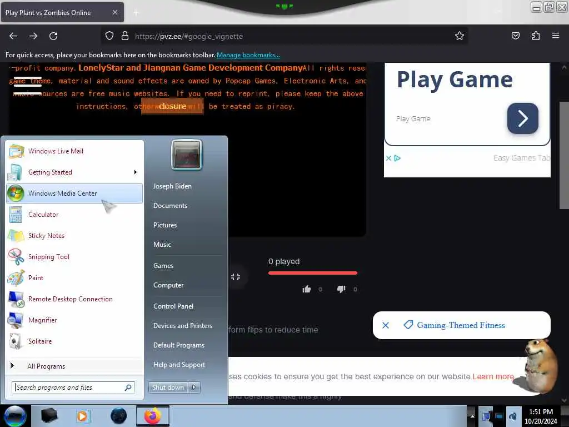Click the user account picture
569x427 pixels.
[x=187, y=155]
